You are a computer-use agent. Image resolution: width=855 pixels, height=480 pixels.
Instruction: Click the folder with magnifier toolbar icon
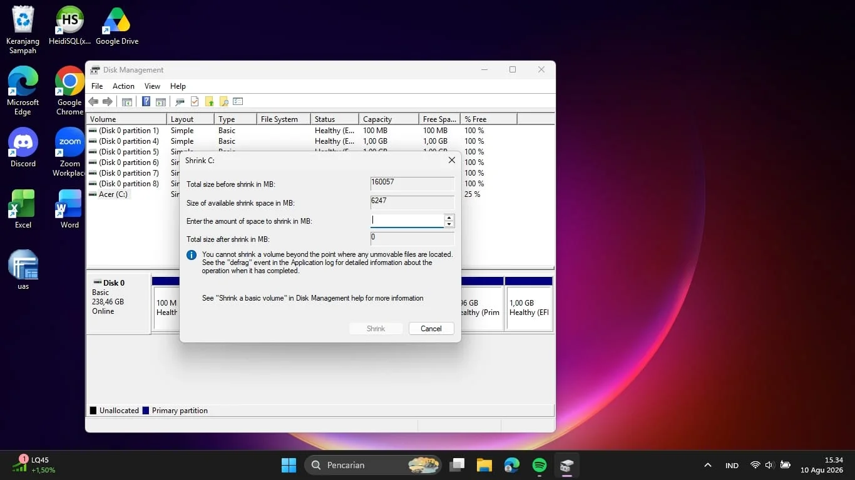pyautogui.click(x=223, y=101)
